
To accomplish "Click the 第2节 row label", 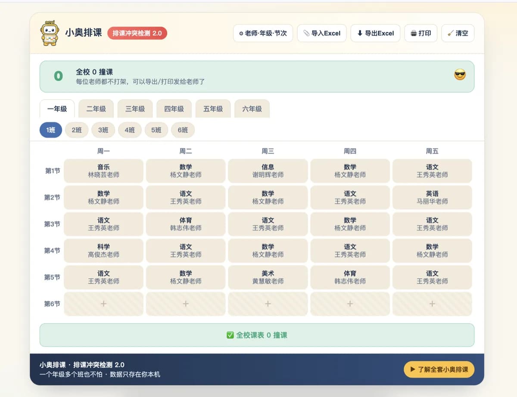I will (x=53, y=198).
